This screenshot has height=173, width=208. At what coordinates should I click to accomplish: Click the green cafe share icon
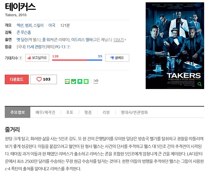(74, 82)
